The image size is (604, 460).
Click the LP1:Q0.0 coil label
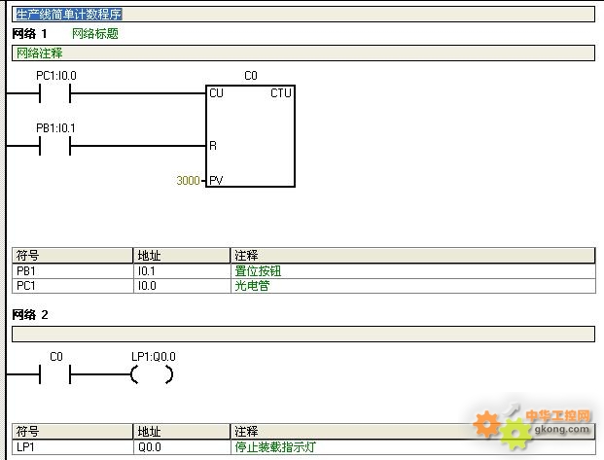pos(154,357)
